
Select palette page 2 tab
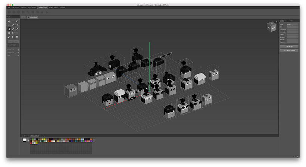25,136
